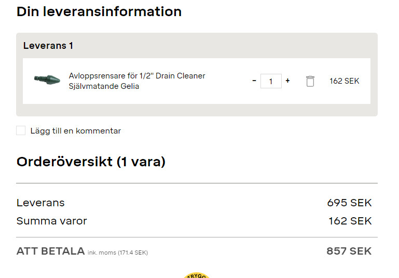
Task: Decrease quantity with the minus button
Action: (254, 81)
